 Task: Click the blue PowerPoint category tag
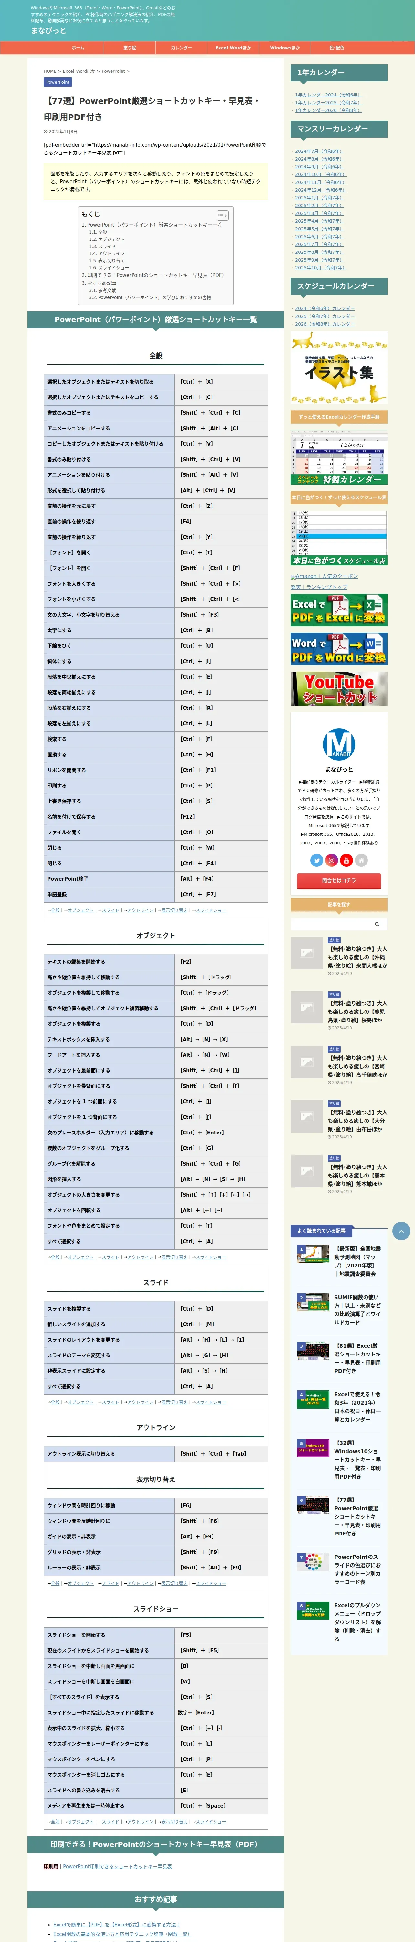tap(58, 82)
